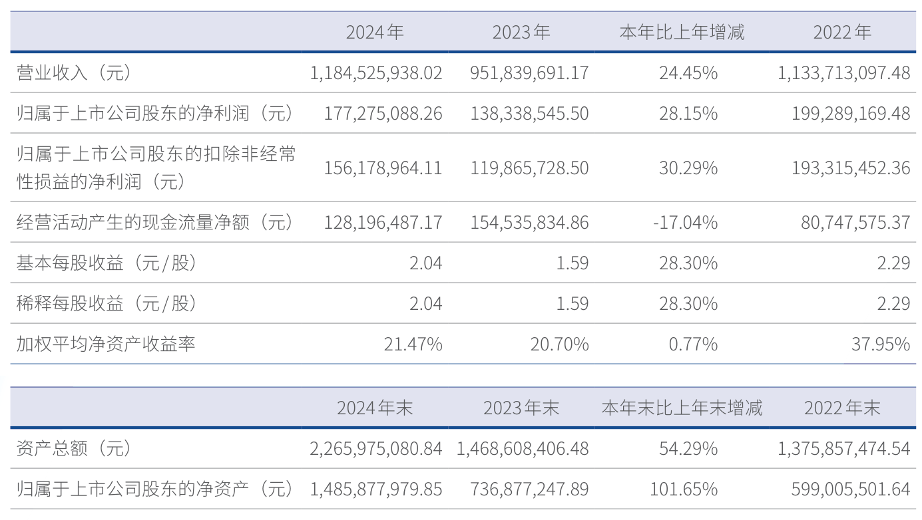Select the 归属于上市公司股东的净利润（元） row label

click(x=155, y=114)
